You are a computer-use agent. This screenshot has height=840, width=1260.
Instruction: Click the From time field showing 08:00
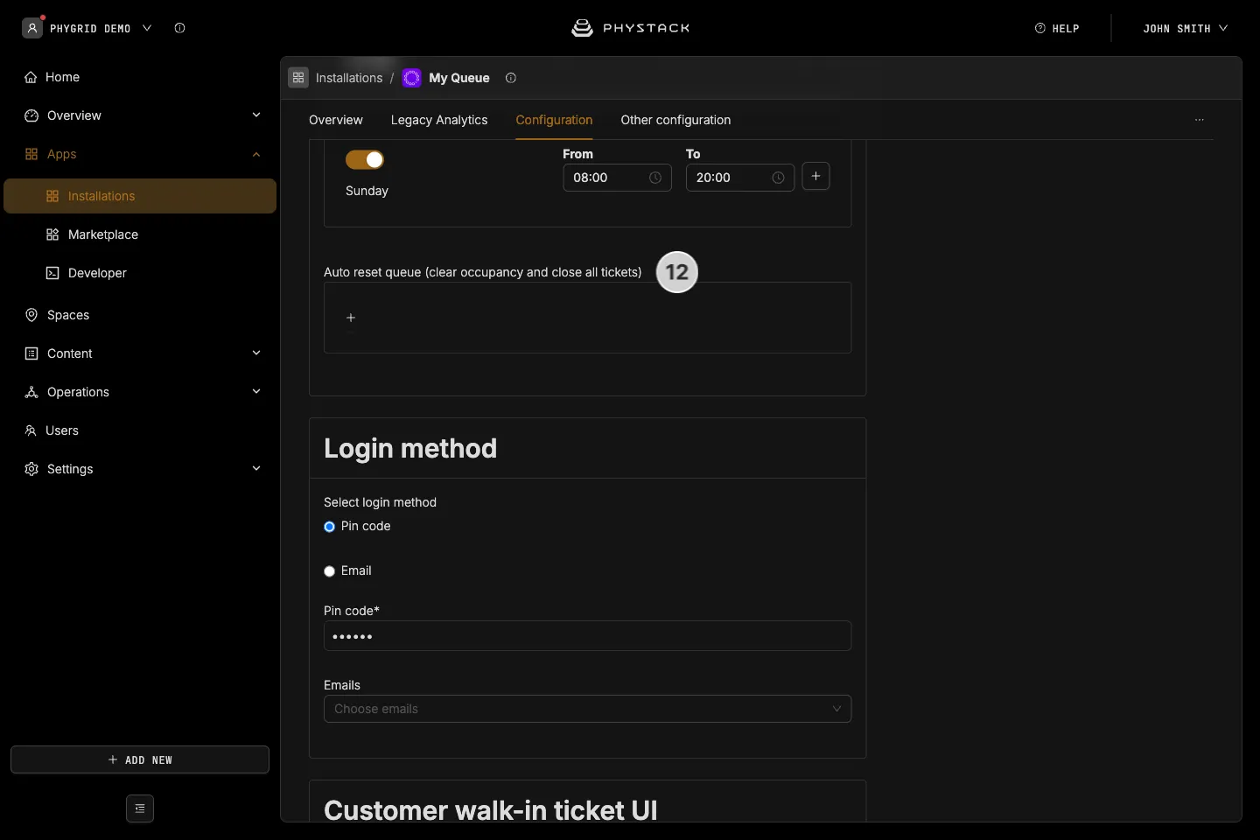pos(617,178)
